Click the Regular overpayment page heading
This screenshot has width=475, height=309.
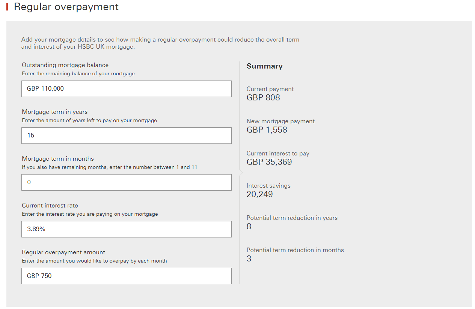(66, 7)
